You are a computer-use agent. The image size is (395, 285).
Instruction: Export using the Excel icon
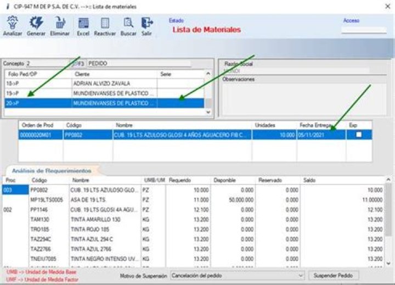(83, 23)
